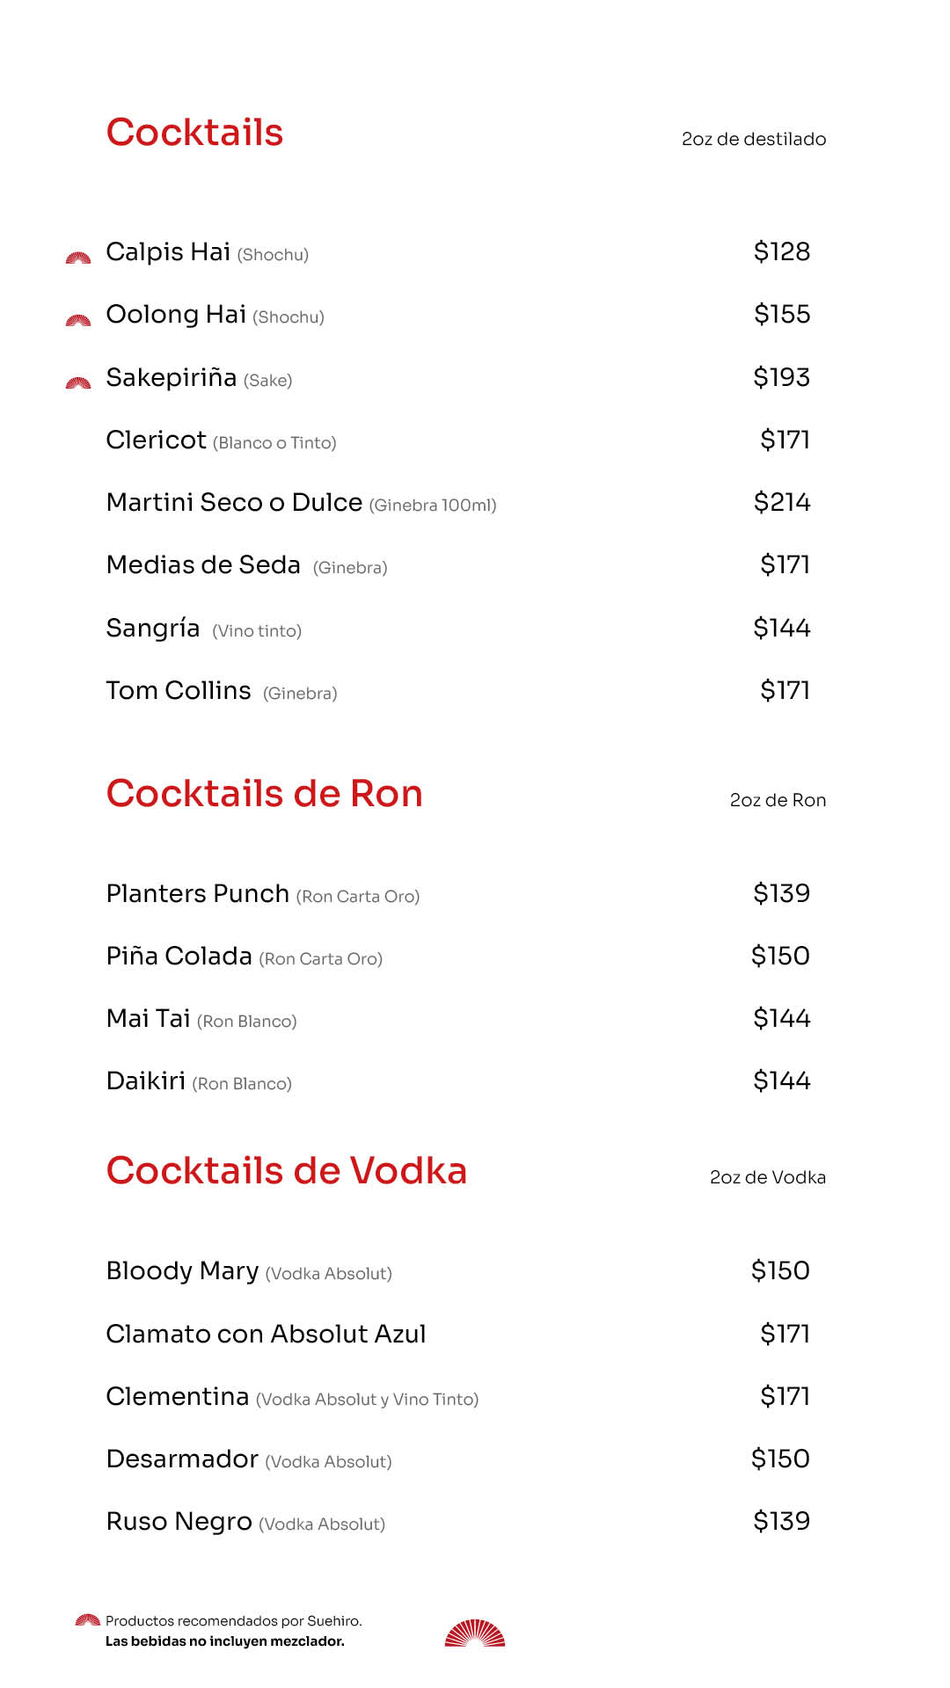Select the Clamato con Absolut Azul entry
950x1688 pixels.
tap(266, 1335)
